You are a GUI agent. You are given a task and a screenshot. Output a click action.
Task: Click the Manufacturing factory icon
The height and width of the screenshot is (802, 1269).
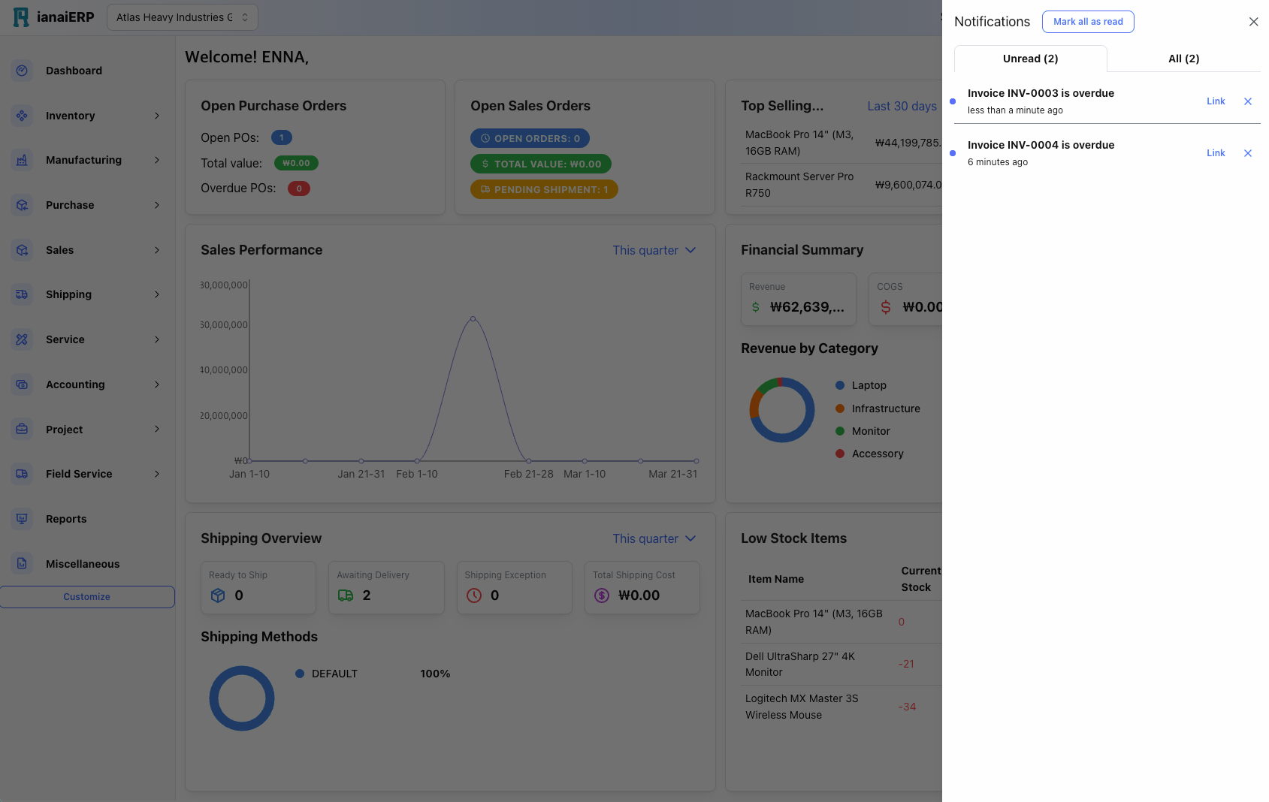coord(22,160)
